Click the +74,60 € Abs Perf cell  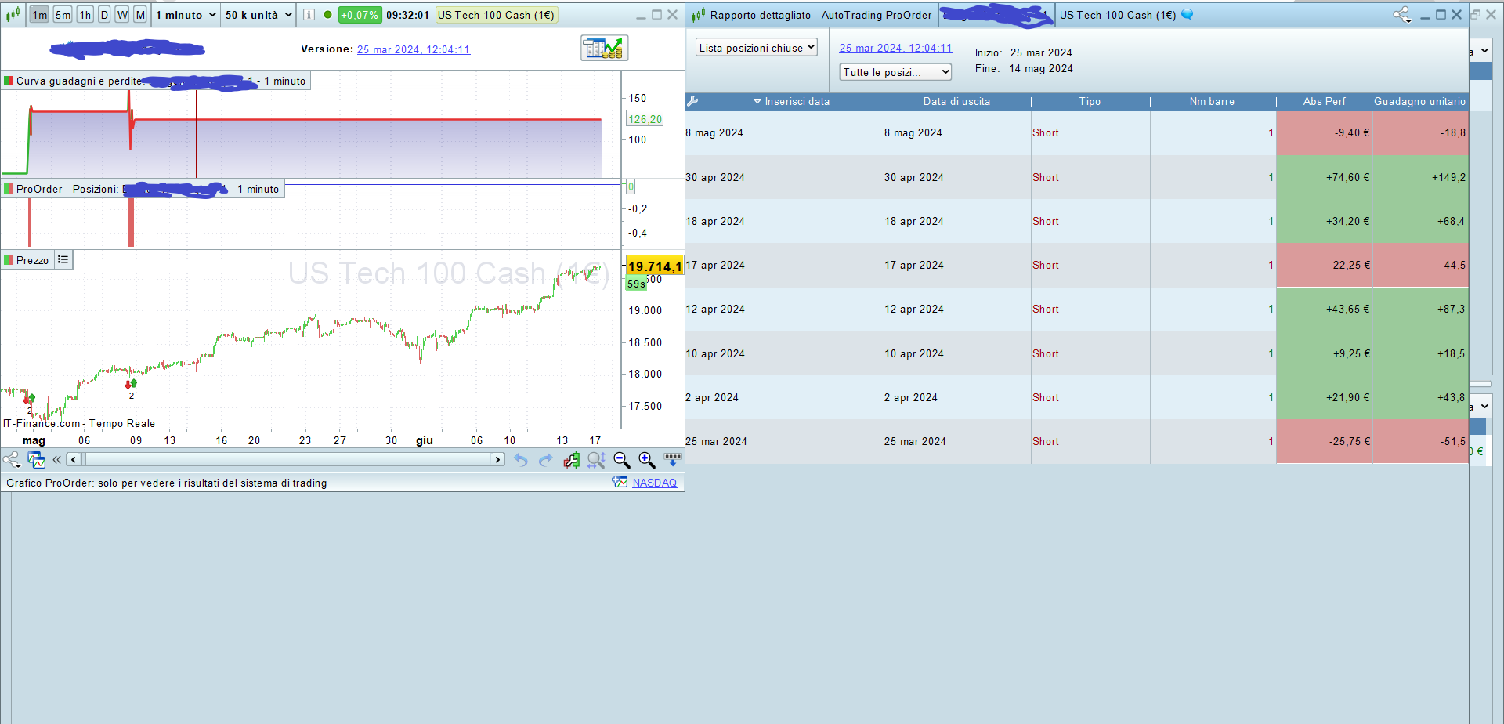(1325, 177)
